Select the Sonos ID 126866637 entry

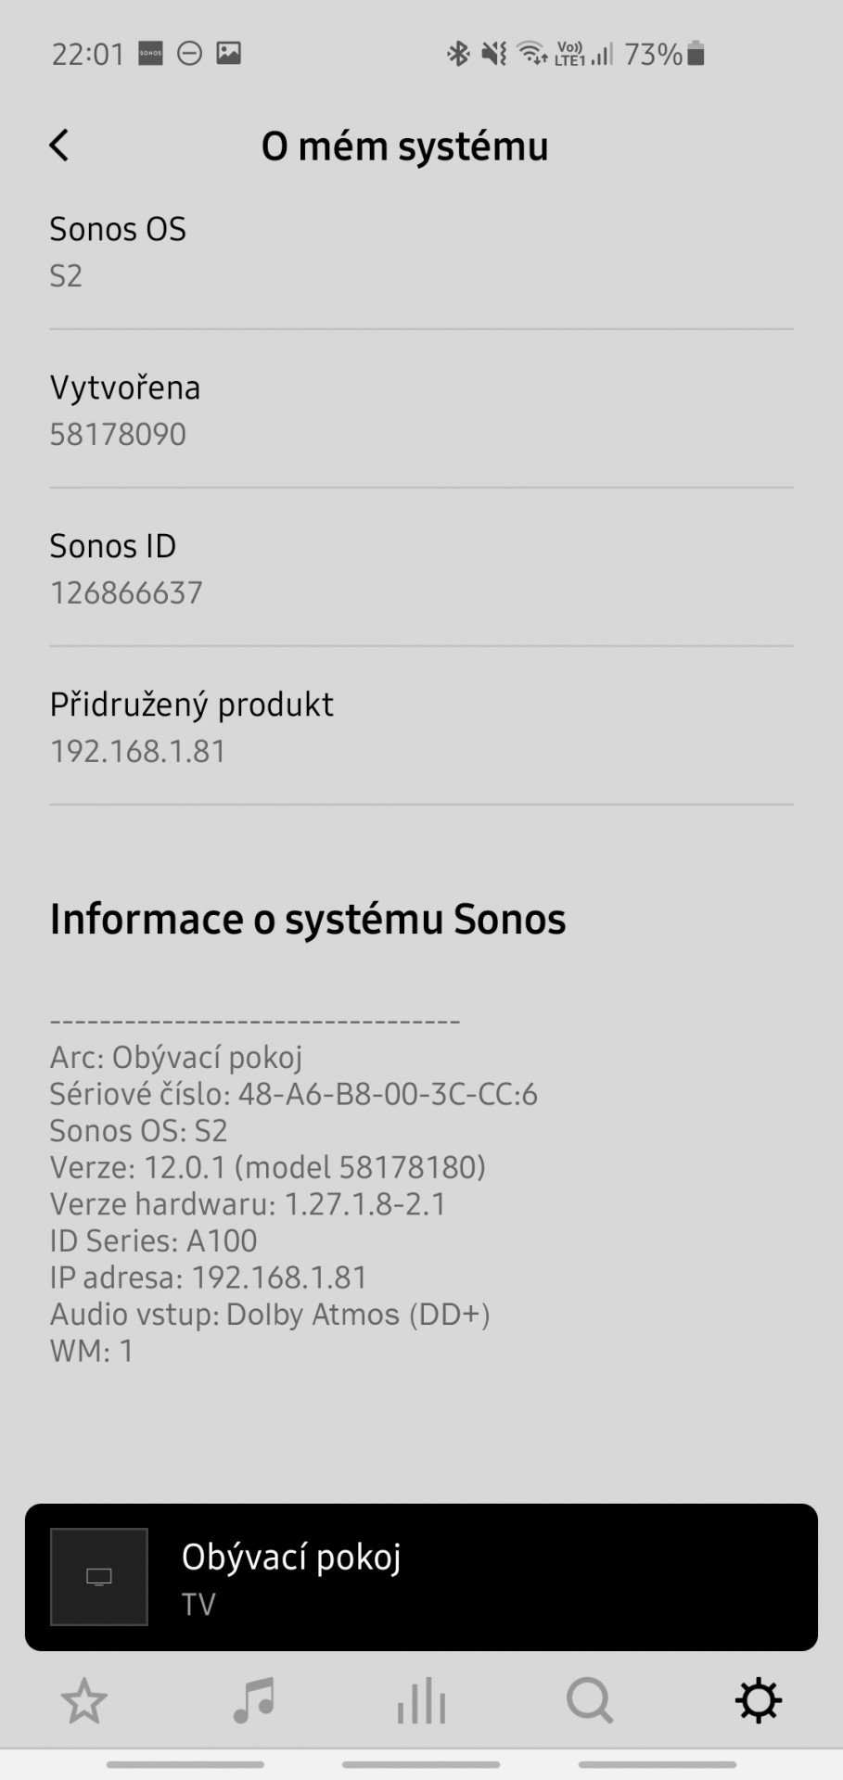421,568
